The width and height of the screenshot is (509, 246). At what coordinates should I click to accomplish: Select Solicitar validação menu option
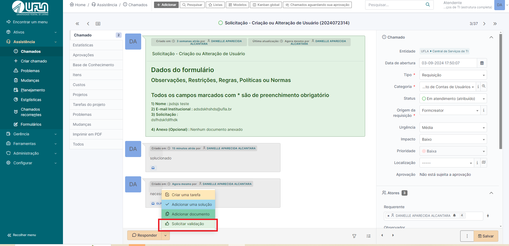click(188, 224)
